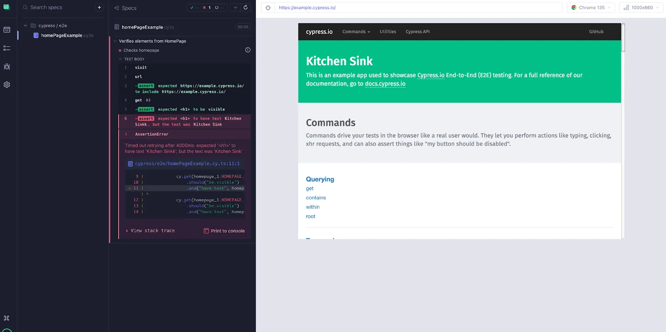Click the failed 'Checks homepage' test title

coord(141,50)
